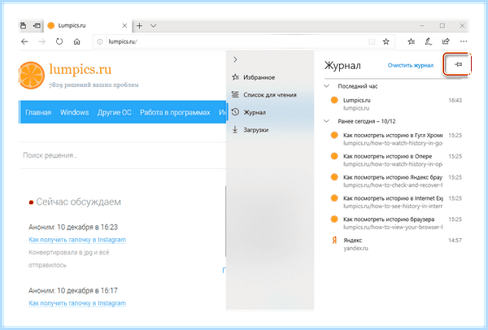Open the Settings and more menu

point(463,41)
